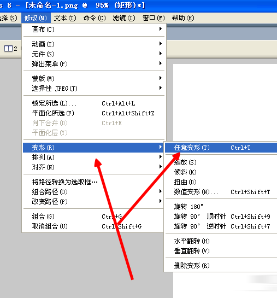Expand the 动画(I) submenu
277x298 pixels.
tap(94, 44)
